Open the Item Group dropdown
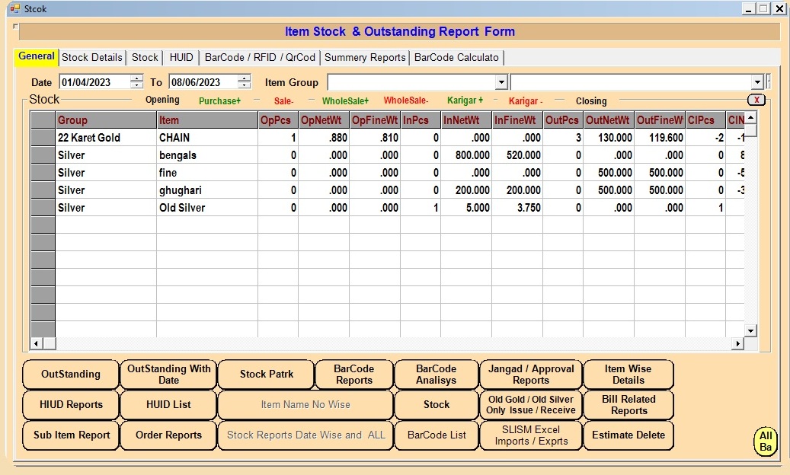The image size is (790, 475). click(x=501, y=82)
